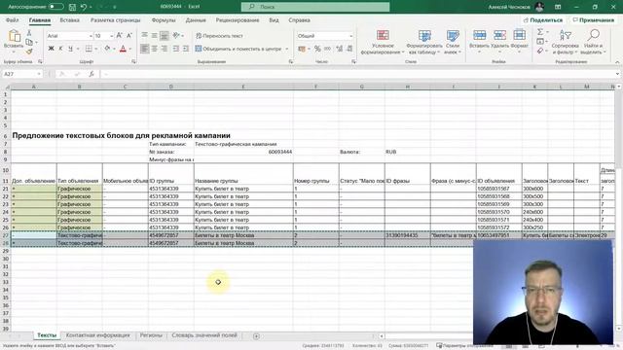Screen dimensions: 623x350
Task: Switch to the Данные tab
Action: click(x=196, y=20)
